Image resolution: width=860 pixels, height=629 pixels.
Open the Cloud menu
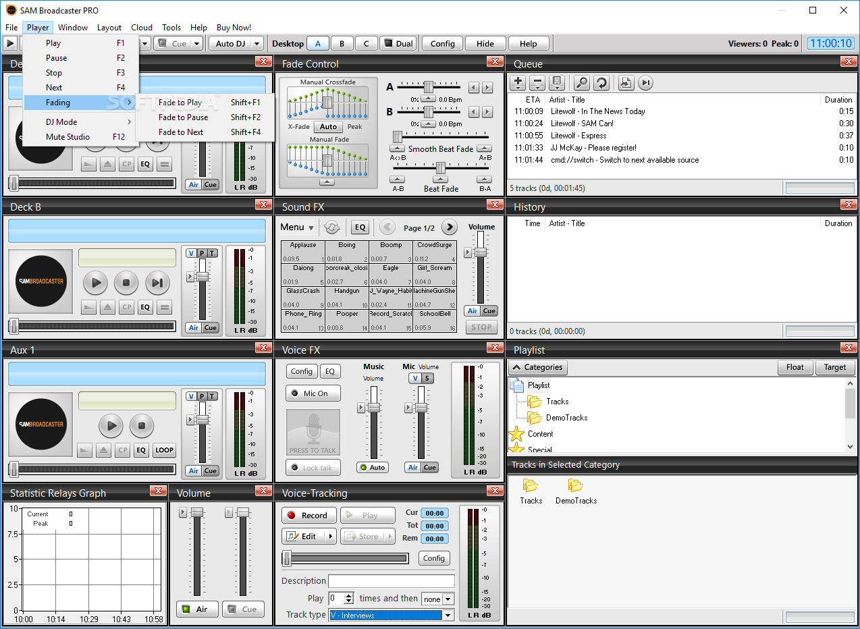coord(142,28)
